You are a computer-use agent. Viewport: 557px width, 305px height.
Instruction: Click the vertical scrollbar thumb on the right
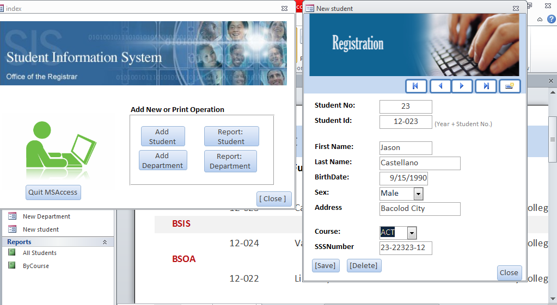point(553,139)
